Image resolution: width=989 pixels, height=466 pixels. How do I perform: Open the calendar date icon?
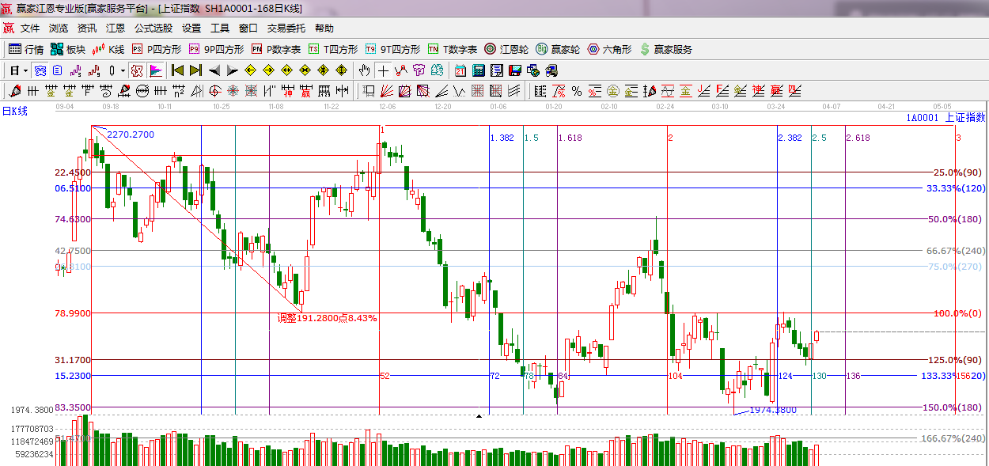pyautogui.click(x=460, y=70)
